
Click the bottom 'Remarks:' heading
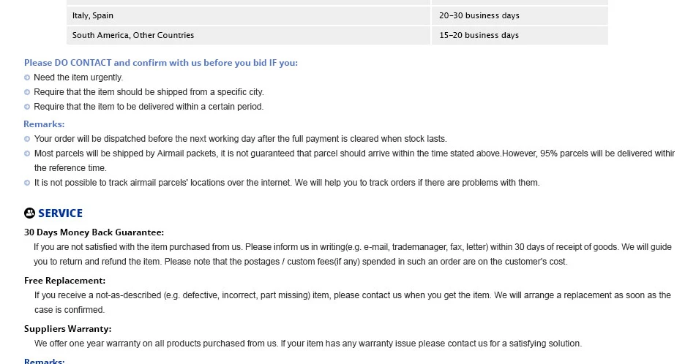click(45, 361)
